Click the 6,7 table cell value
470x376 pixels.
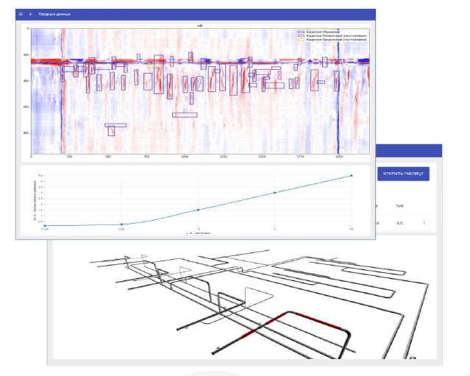tap(399, 223)
